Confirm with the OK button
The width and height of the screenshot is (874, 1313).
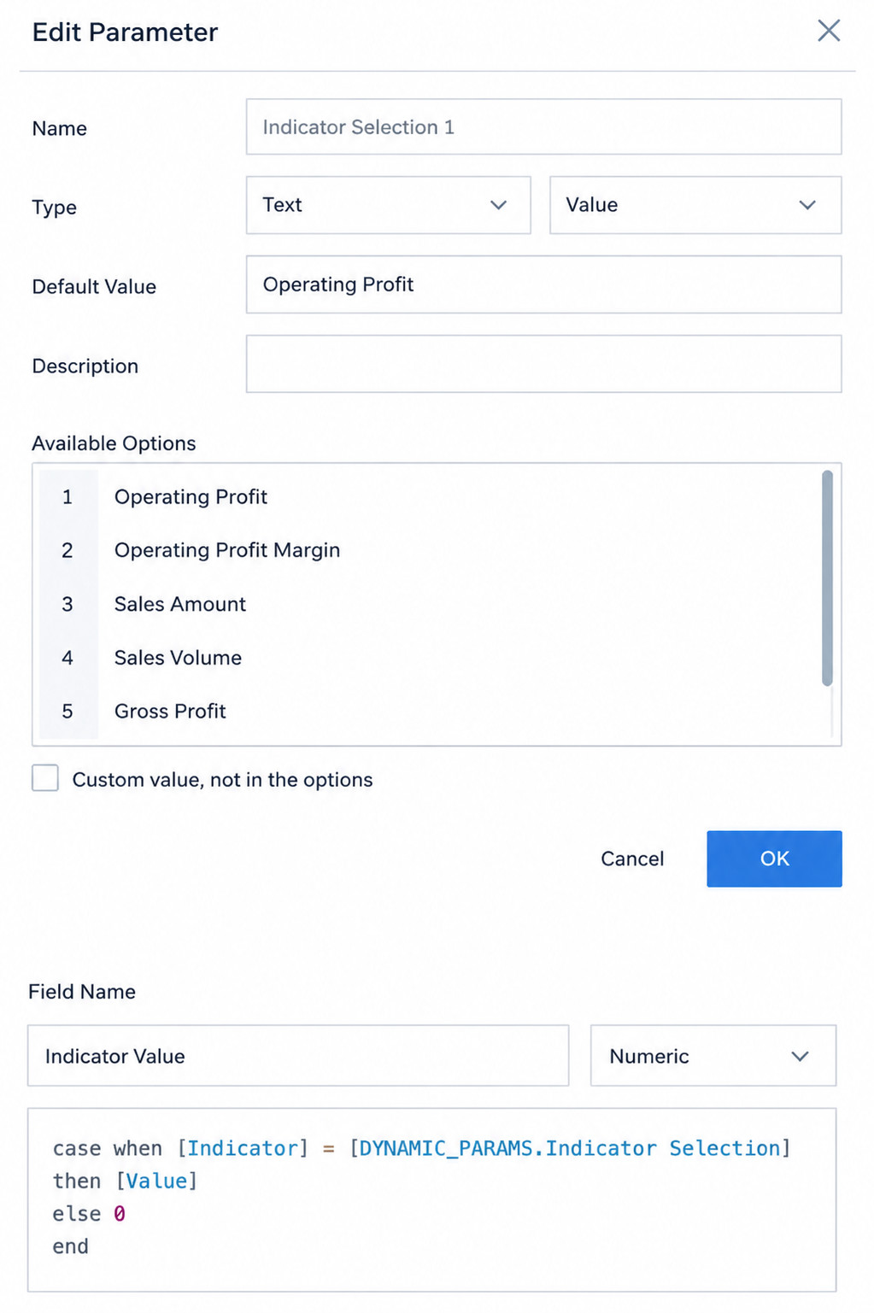774,859
